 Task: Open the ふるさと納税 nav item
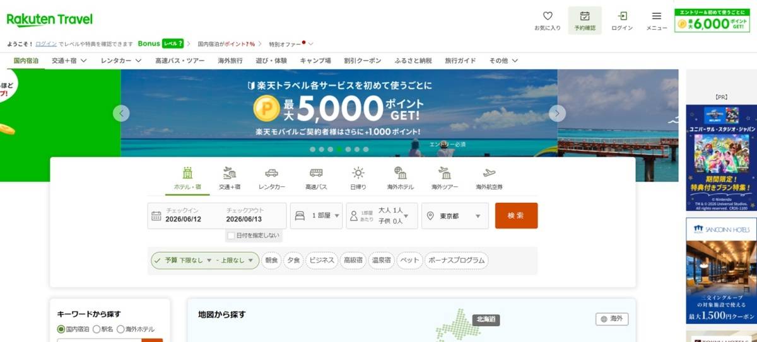(x=413, y=60)
